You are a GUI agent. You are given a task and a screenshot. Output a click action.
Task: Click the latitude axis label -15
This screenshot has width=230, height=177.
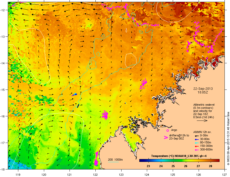coord(3,90)
